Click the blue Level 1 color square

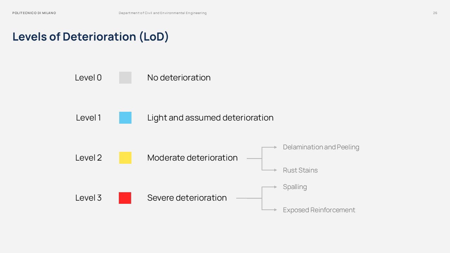click(125, 118)
